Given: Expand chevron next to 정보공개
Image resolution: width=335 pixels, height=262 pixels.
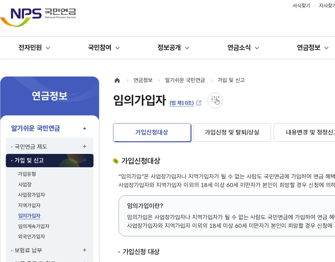Looking at the screenshot, I should (x=187, y=48).
